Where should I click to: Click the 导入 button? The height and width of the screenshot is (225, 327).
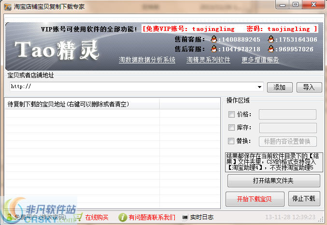[309, 87]
